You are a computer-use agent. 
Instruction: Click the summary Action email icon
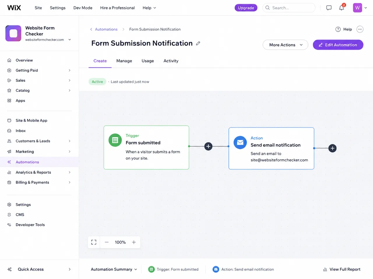[x=216, y=269]
